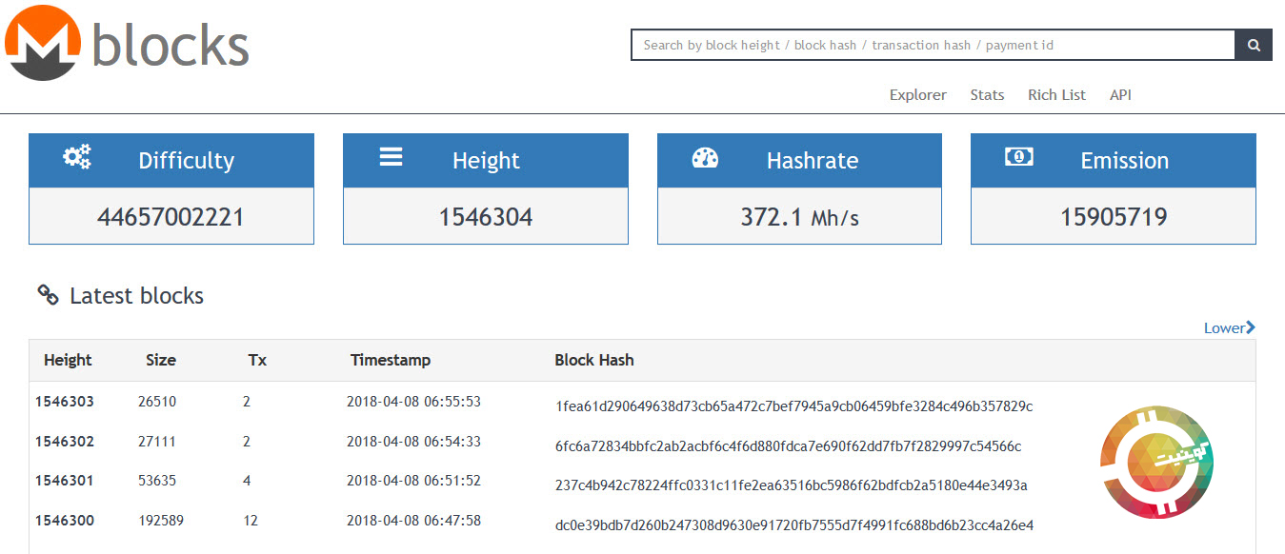Select block height 1546300 row
The image size is (1285, 554).
point(65,521)
